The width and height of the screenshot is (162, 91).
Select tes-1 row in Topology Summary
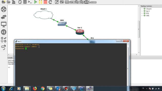(x=148, y=11)
